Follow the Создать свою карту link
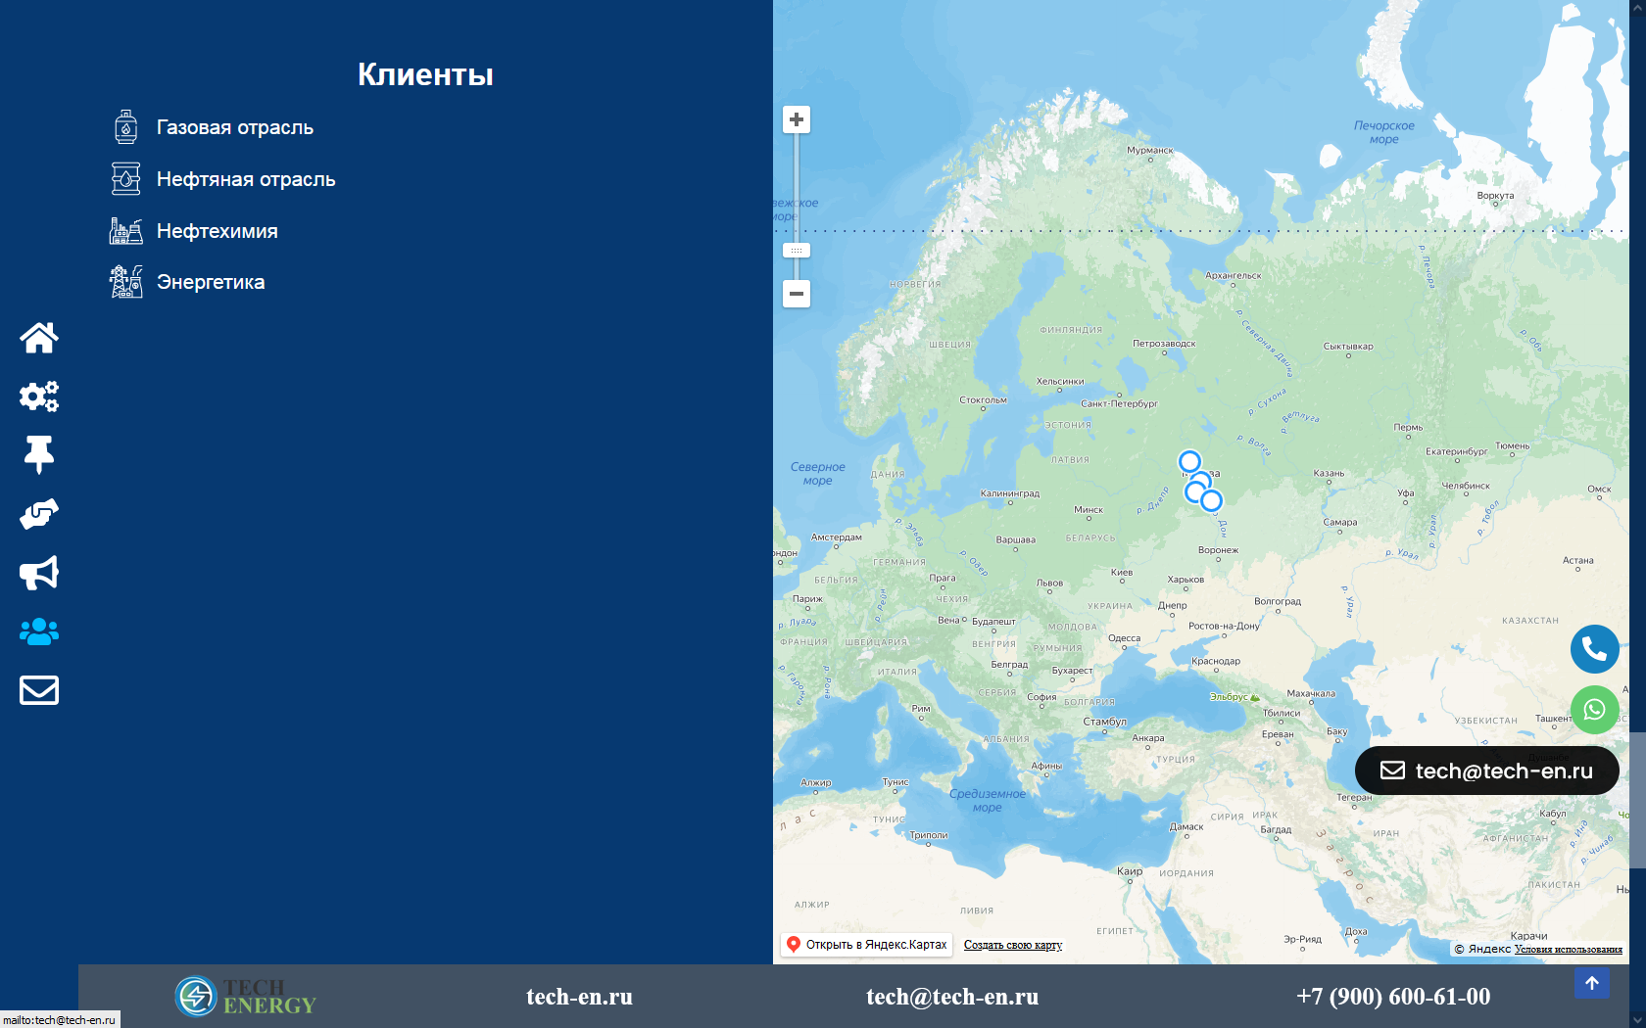 pos(1013,945)
